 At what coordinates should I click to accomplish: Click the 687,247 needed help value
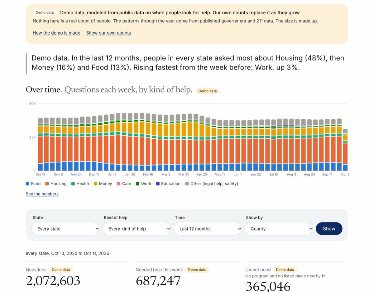[x=158, y=281]
